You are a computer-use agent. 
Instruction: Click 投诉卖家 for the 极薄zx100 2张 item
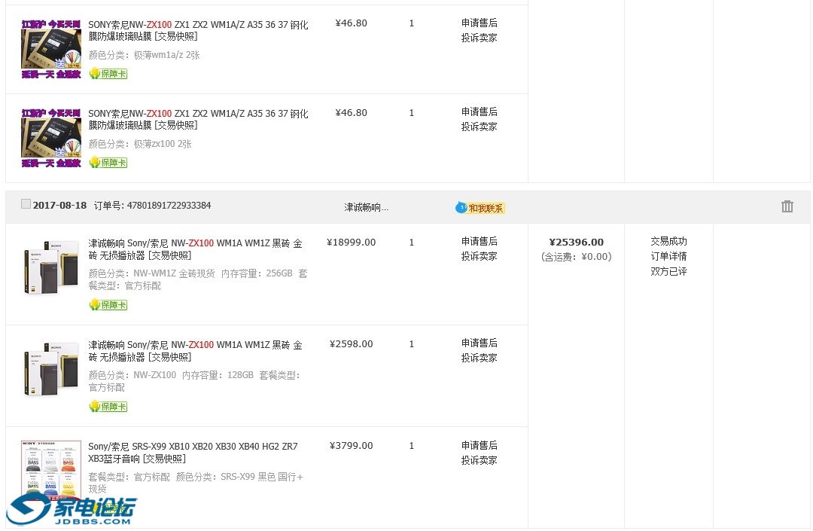[x=480, y=127]
